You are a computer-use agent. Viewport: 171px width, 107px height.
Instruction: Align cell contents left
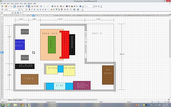pyautogui.click(x=38, y=9)
